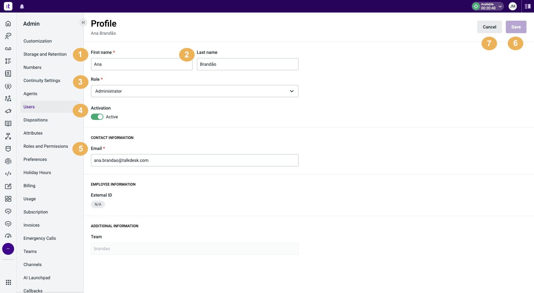The height and width of the screenshot is (293, 534).
Task: Open the apps grid launcher at the bottom
Action: (8, 282)
